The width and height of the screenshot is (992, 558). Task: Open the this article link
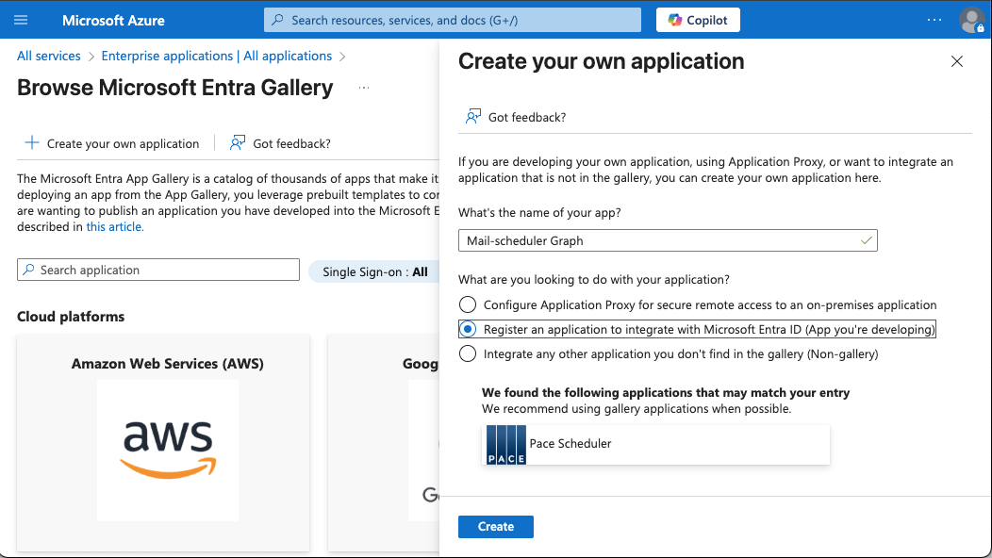click(114, 226)
